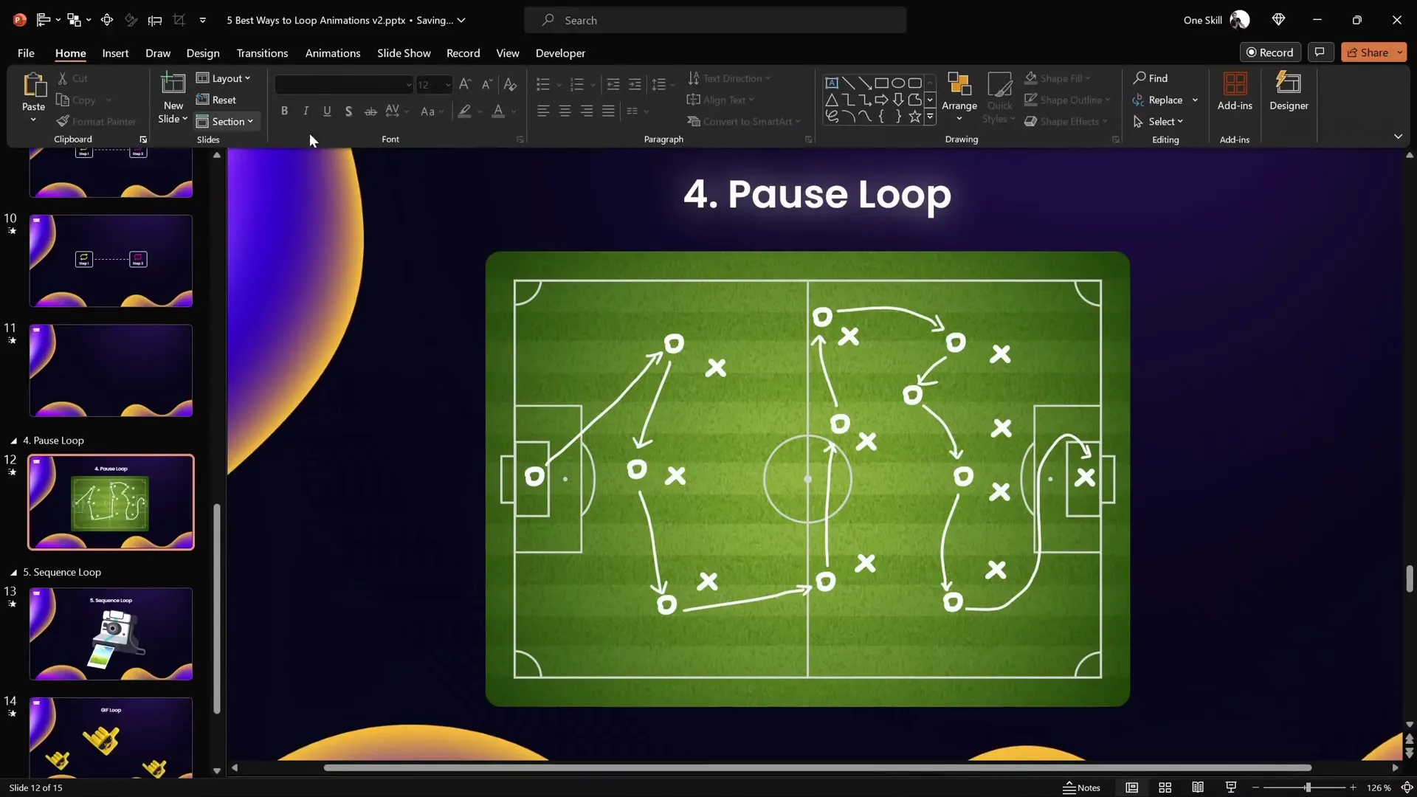Click the Microsoft Premium diamond icon
The width and height of the screenshot is (1417, 797).
tap(1278, 20)
